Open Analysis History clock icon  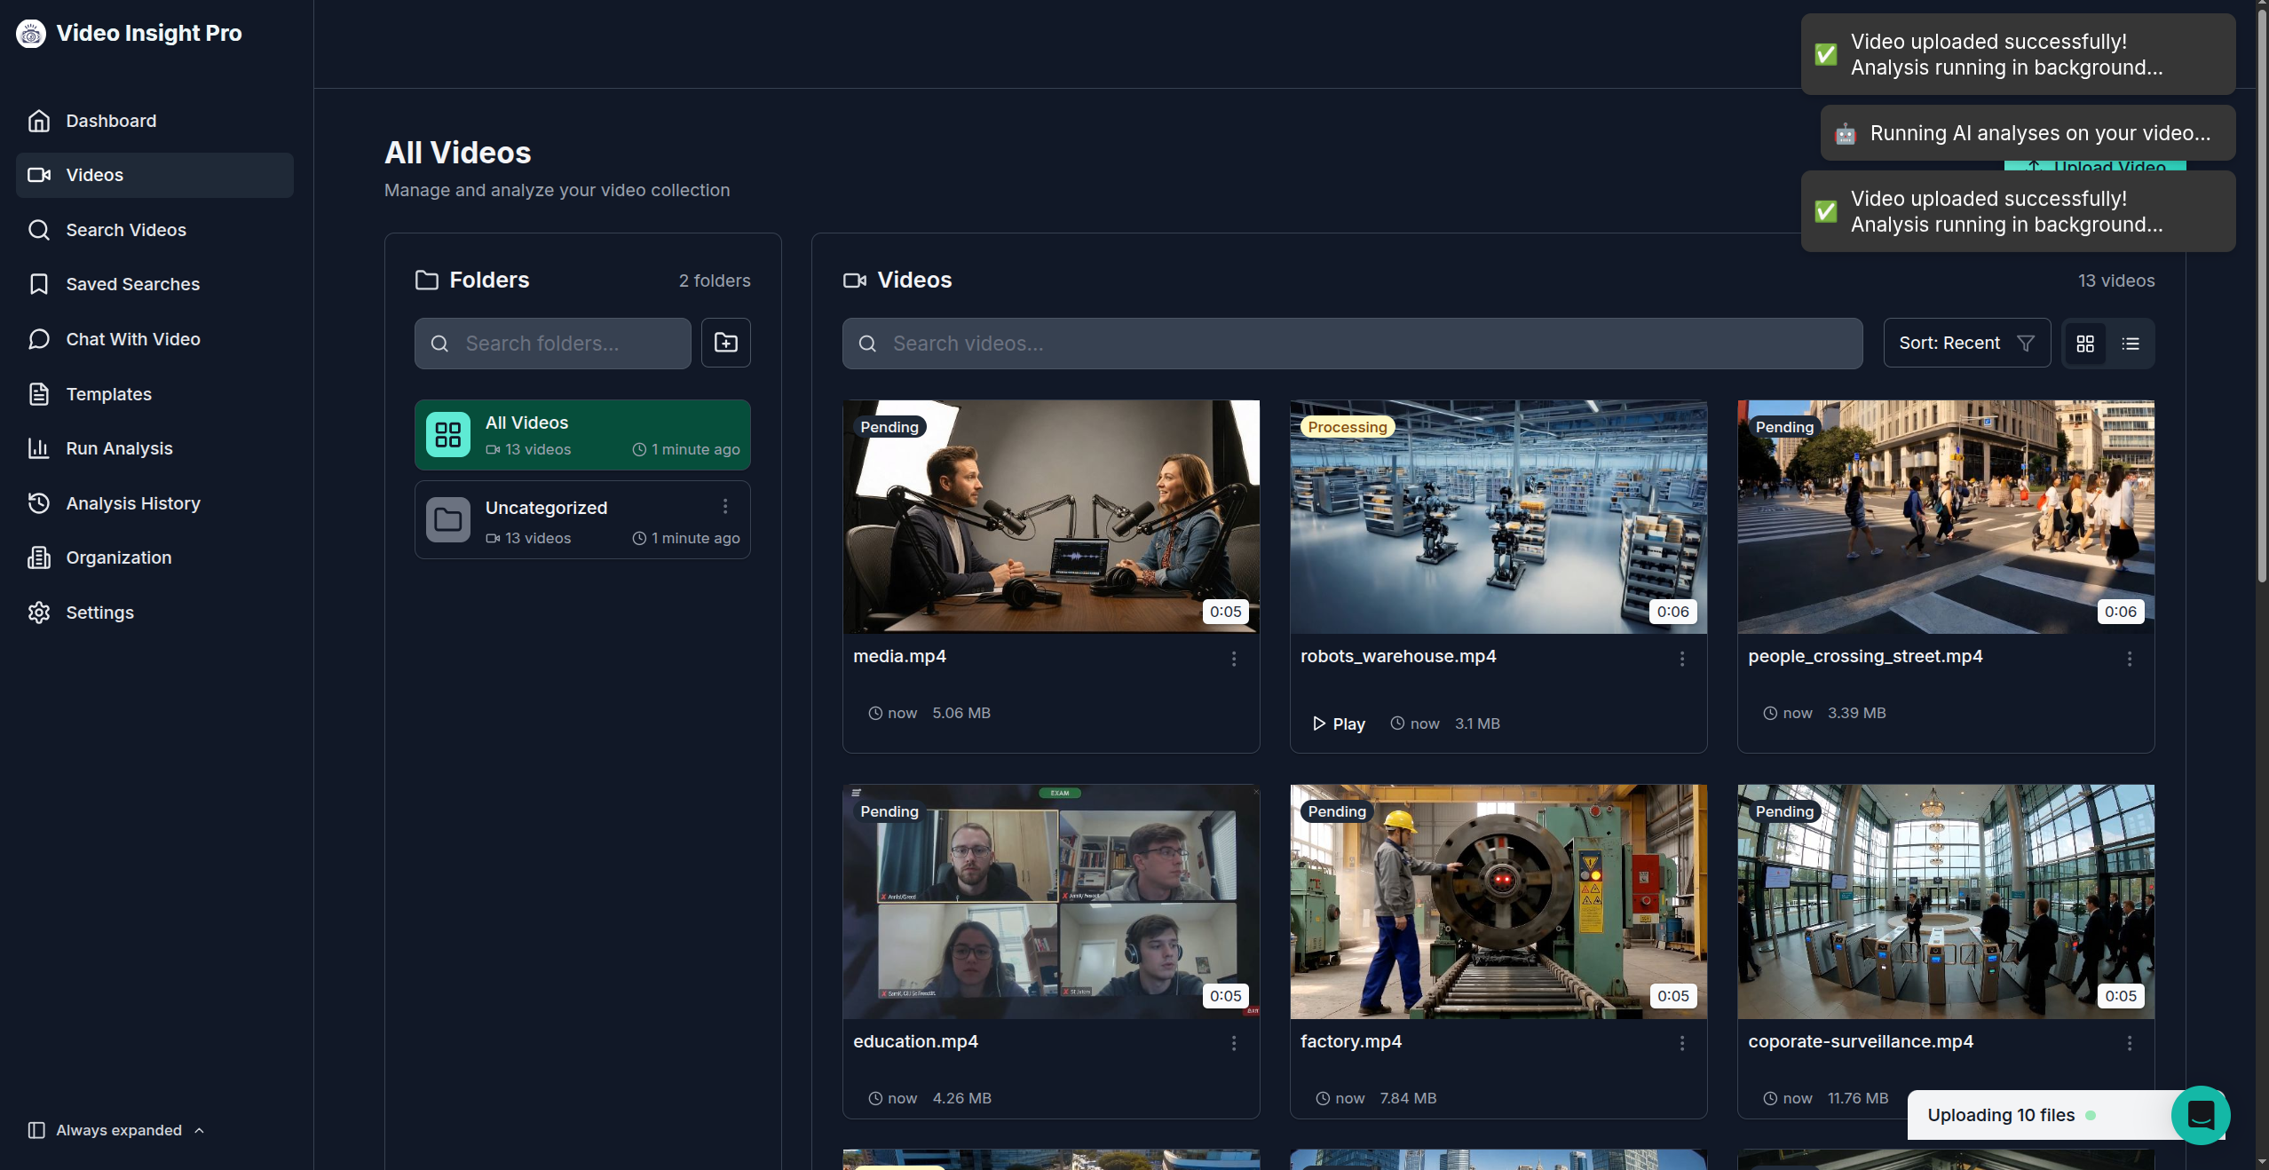[x=39, y=503]
